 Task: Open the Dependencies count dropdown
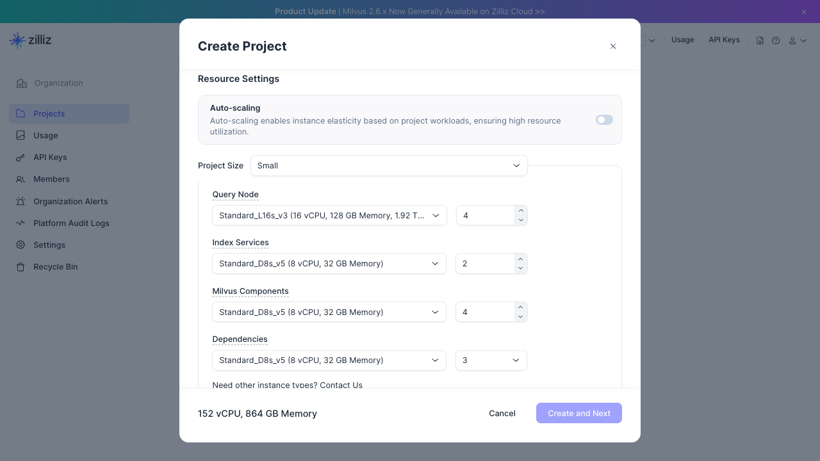pos(491,360)
